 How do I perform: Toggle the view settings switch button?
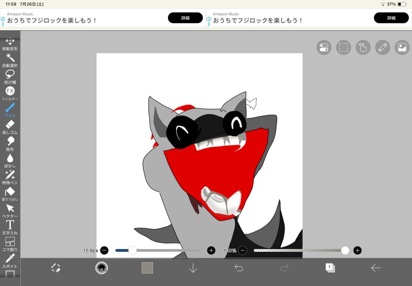pos(324,47)
